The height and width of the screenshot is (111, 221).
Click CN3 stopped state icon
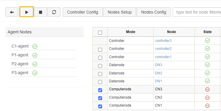coord(207,89)
